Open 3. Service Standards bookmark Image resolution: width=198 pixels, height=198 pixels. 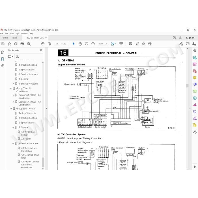28,74
